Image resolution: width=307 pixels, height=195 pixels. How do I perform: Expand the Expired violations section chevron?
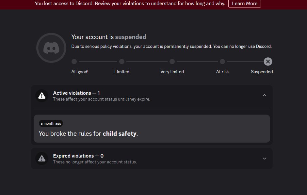pos(265,158)
